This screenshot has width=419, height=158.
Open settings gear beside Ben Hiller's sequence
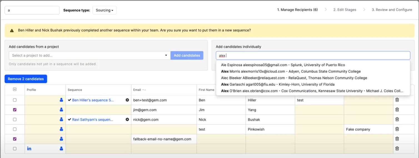(127, 100)
